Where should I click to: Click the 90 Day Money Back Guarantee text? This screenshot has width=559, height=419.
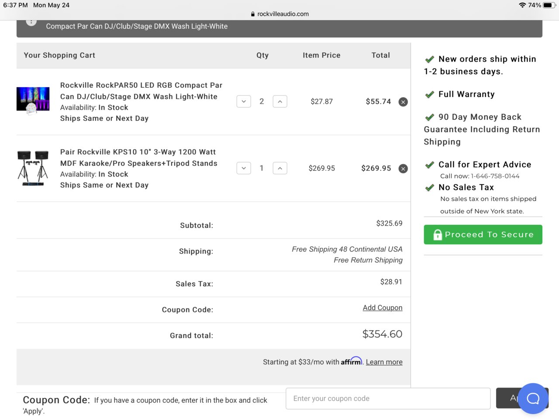(482, 129)
